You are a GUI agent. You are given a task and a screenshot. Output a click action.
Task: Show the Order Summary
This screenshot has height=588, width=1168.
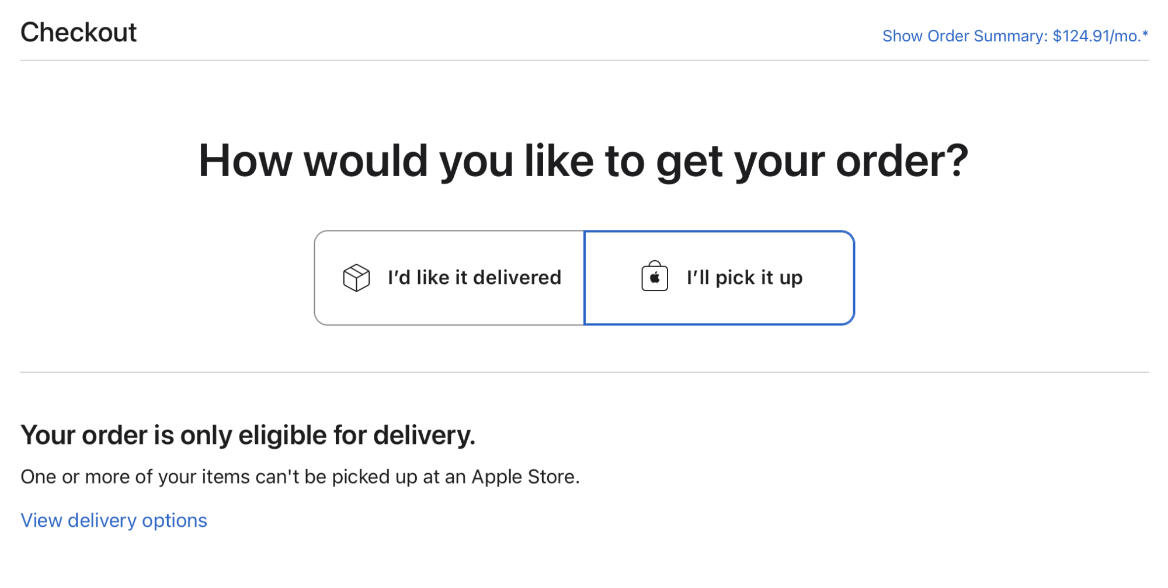(x=1015, y=36)
